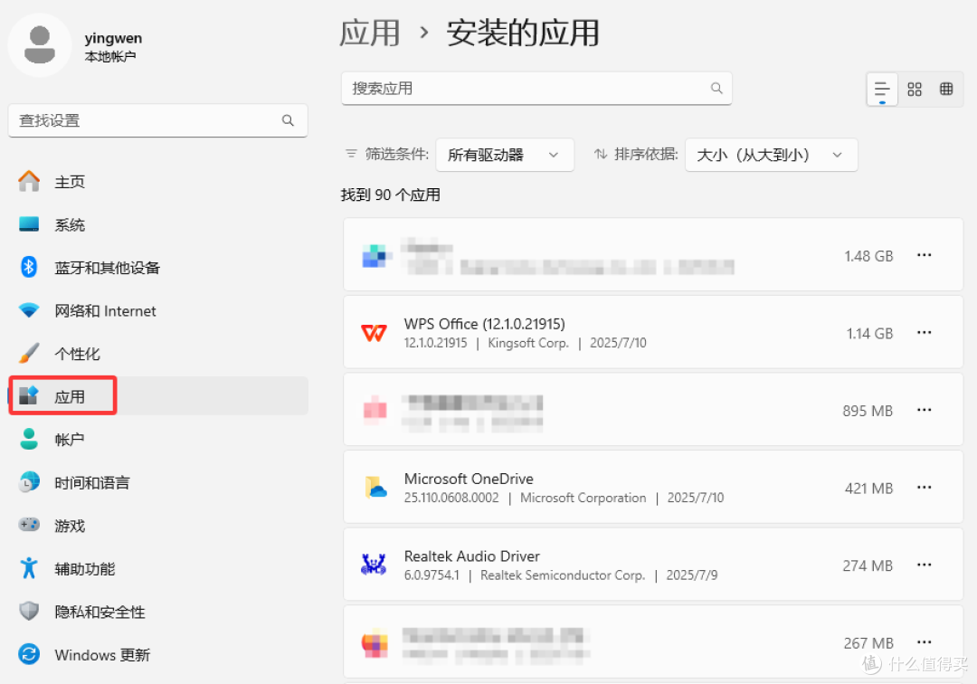Click the Realtek Audio Driver icon

(x=374, y=565)
